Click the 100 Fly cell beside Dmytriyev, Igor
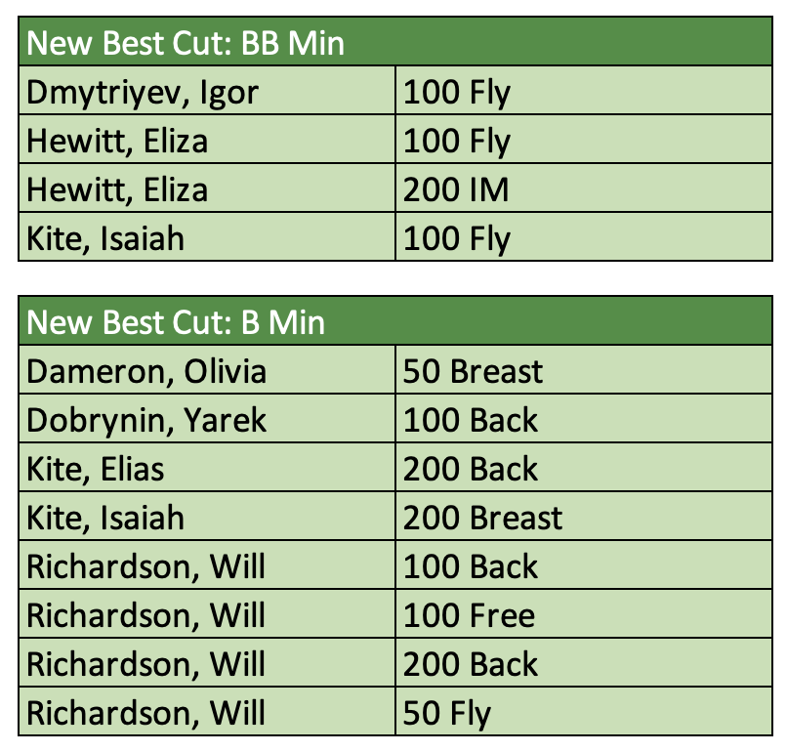 pos(457,92)
